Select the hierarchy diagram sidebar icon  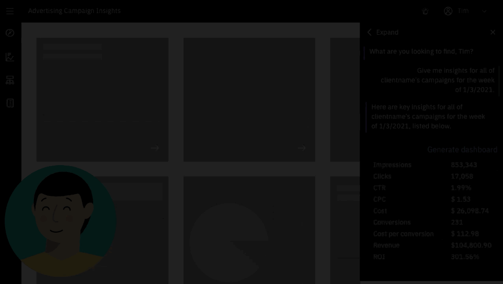click(10, 80)
